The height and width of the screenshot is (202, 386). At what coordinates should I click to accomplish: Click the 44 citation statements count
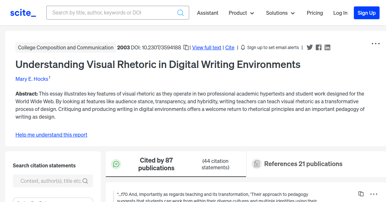215,164
